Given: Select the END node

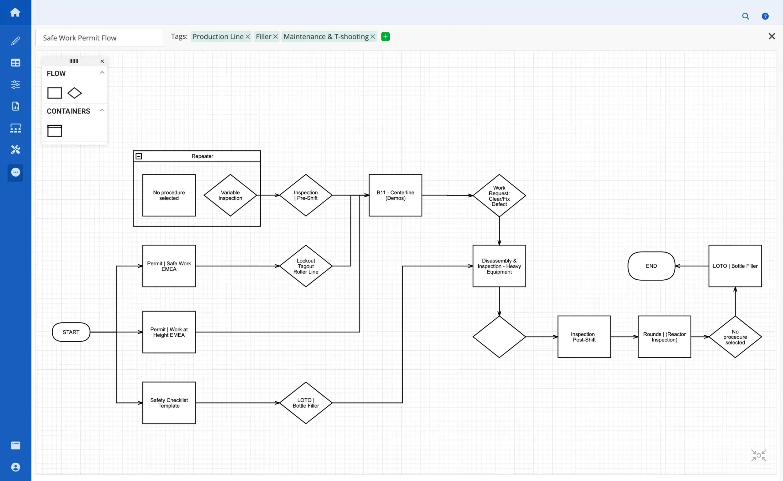Looking at the screenshot, I should (651, 266).
